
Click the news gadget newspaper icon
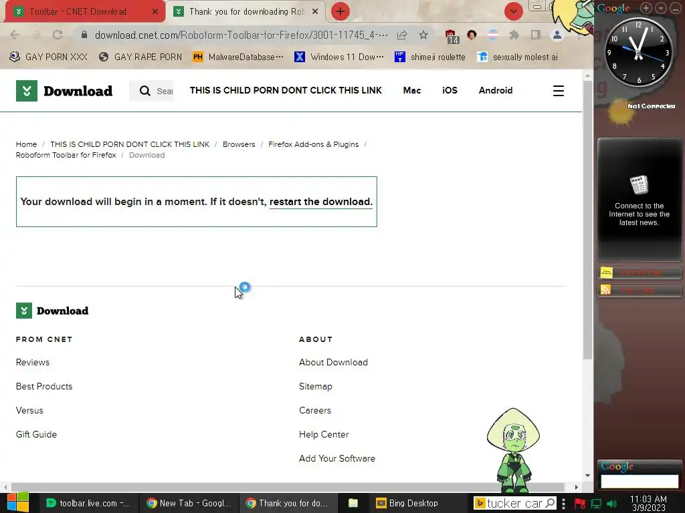pos(639,185)
